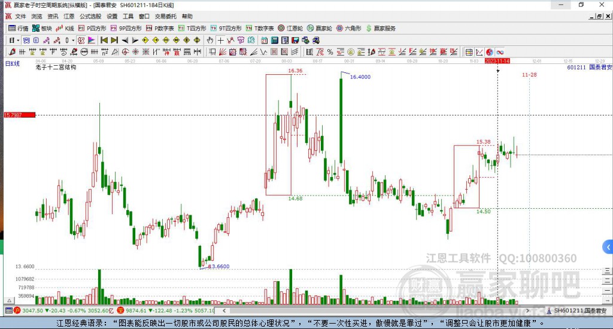Jump to last bar icon
Viewport: 613px width, 329px height.
point(114,40)
